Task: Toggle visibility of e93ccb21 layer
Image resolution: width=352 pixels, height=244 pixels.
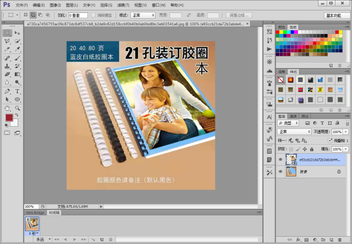Action: (280, 159)
